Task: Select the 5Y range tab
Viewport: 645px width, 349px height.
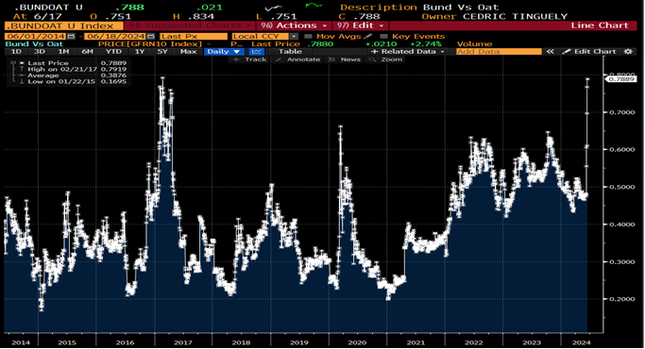Action: click(x=162, y=51)
